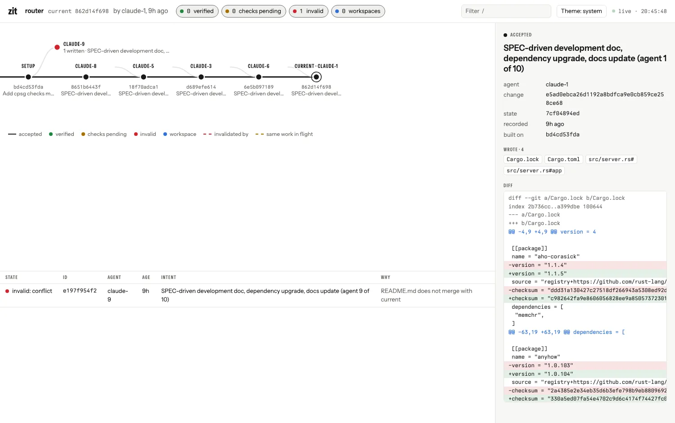Filter by 1 invalid badge
The image size is (675, 423).
[x=309, y=11]
